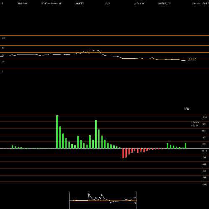209x209 pixels.
Task: Click the ')IBULH' header text
Action: point(139,3)
